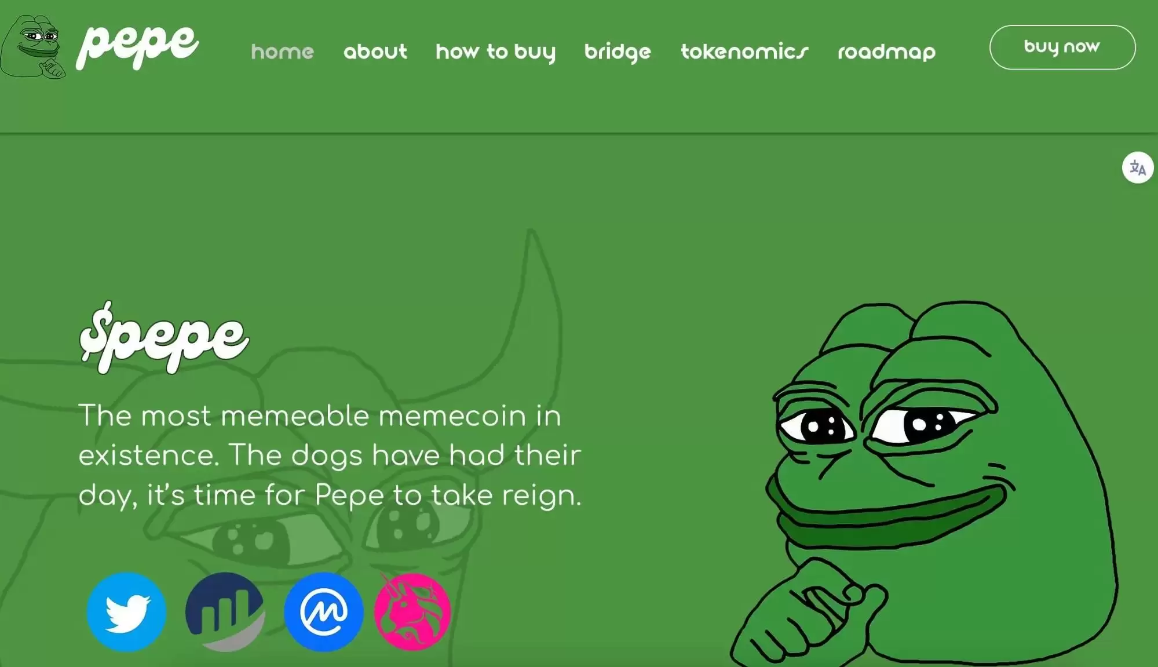Click the pepe wordmark in the header
The width and height of the screenshot is (1158, 667).
point(137,46)
